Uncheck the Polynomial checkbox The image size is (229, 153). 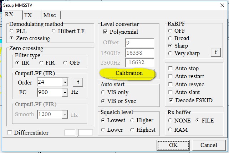point(105,32)
